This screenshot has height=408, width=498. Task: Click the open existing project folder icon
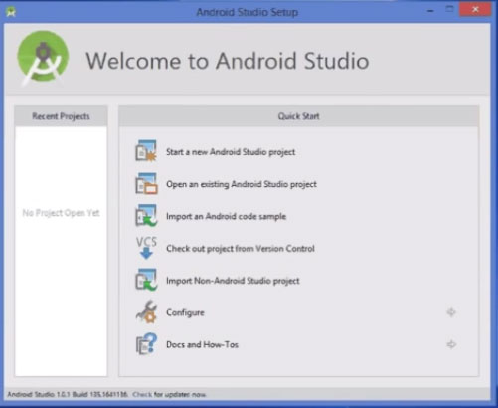point(146,183)
